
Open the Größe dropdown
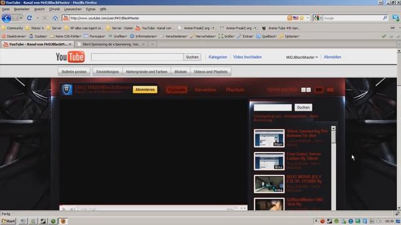point(227,36)
